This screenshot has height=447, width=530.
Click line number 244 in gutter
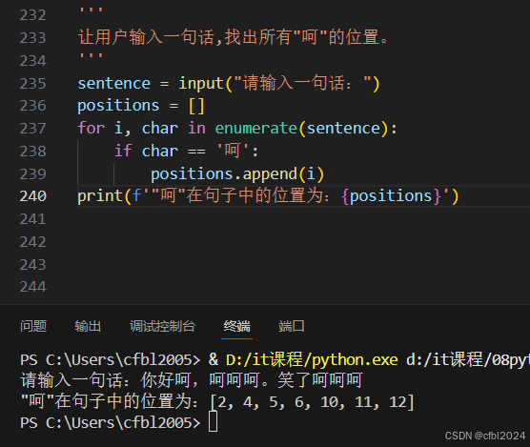[32, 287]
